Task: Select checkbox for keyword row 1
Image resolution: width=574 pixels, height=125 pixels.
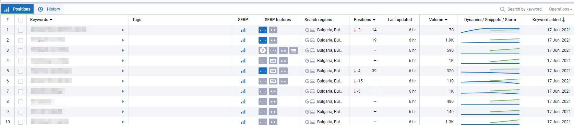Action: click(x=21, y=30)
